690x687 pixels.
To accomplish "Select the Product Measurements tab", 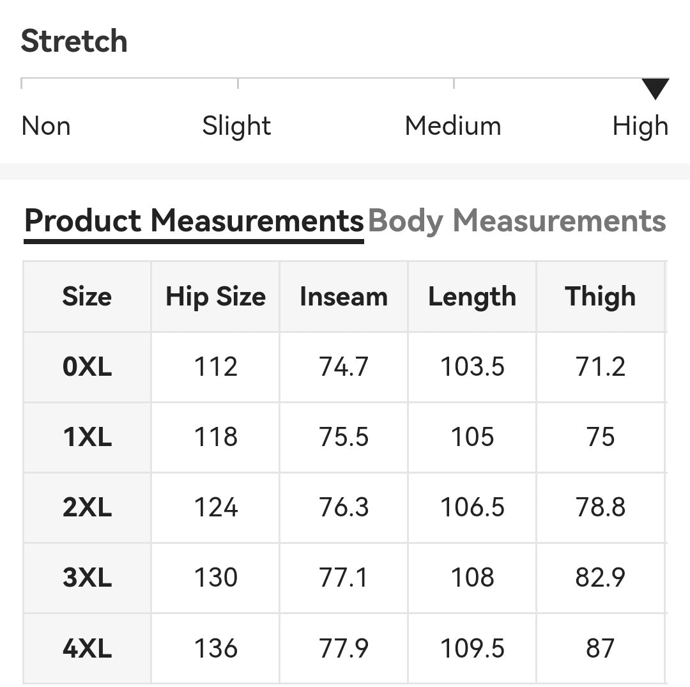I will (194, 221).
